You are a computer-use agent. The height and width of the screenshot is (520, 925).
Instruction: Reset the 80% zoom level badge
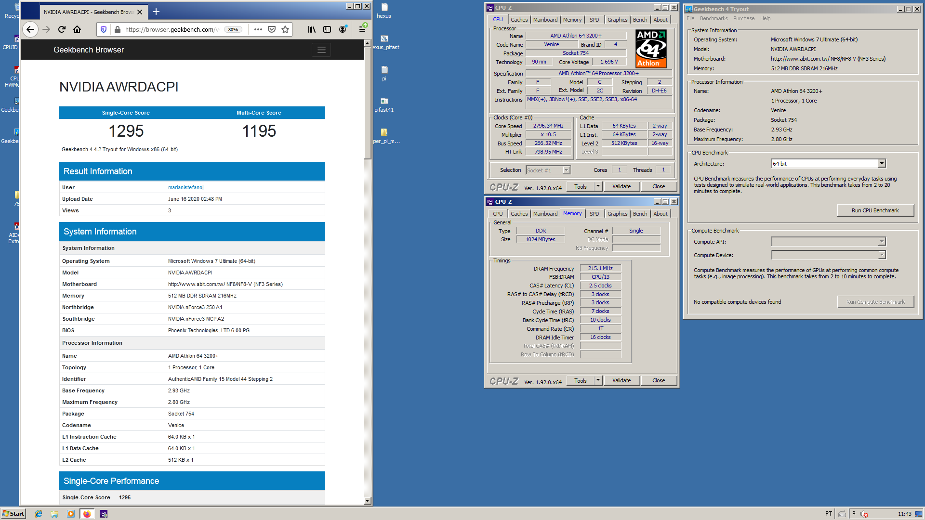click(233, 29)
